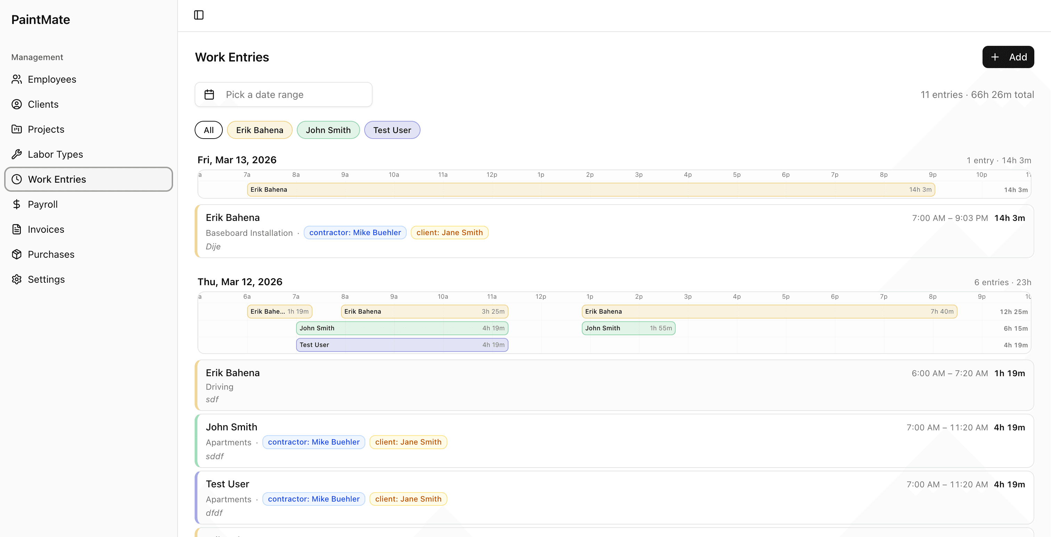Click '6 entries · 23h' day summary

point(1002,282)
